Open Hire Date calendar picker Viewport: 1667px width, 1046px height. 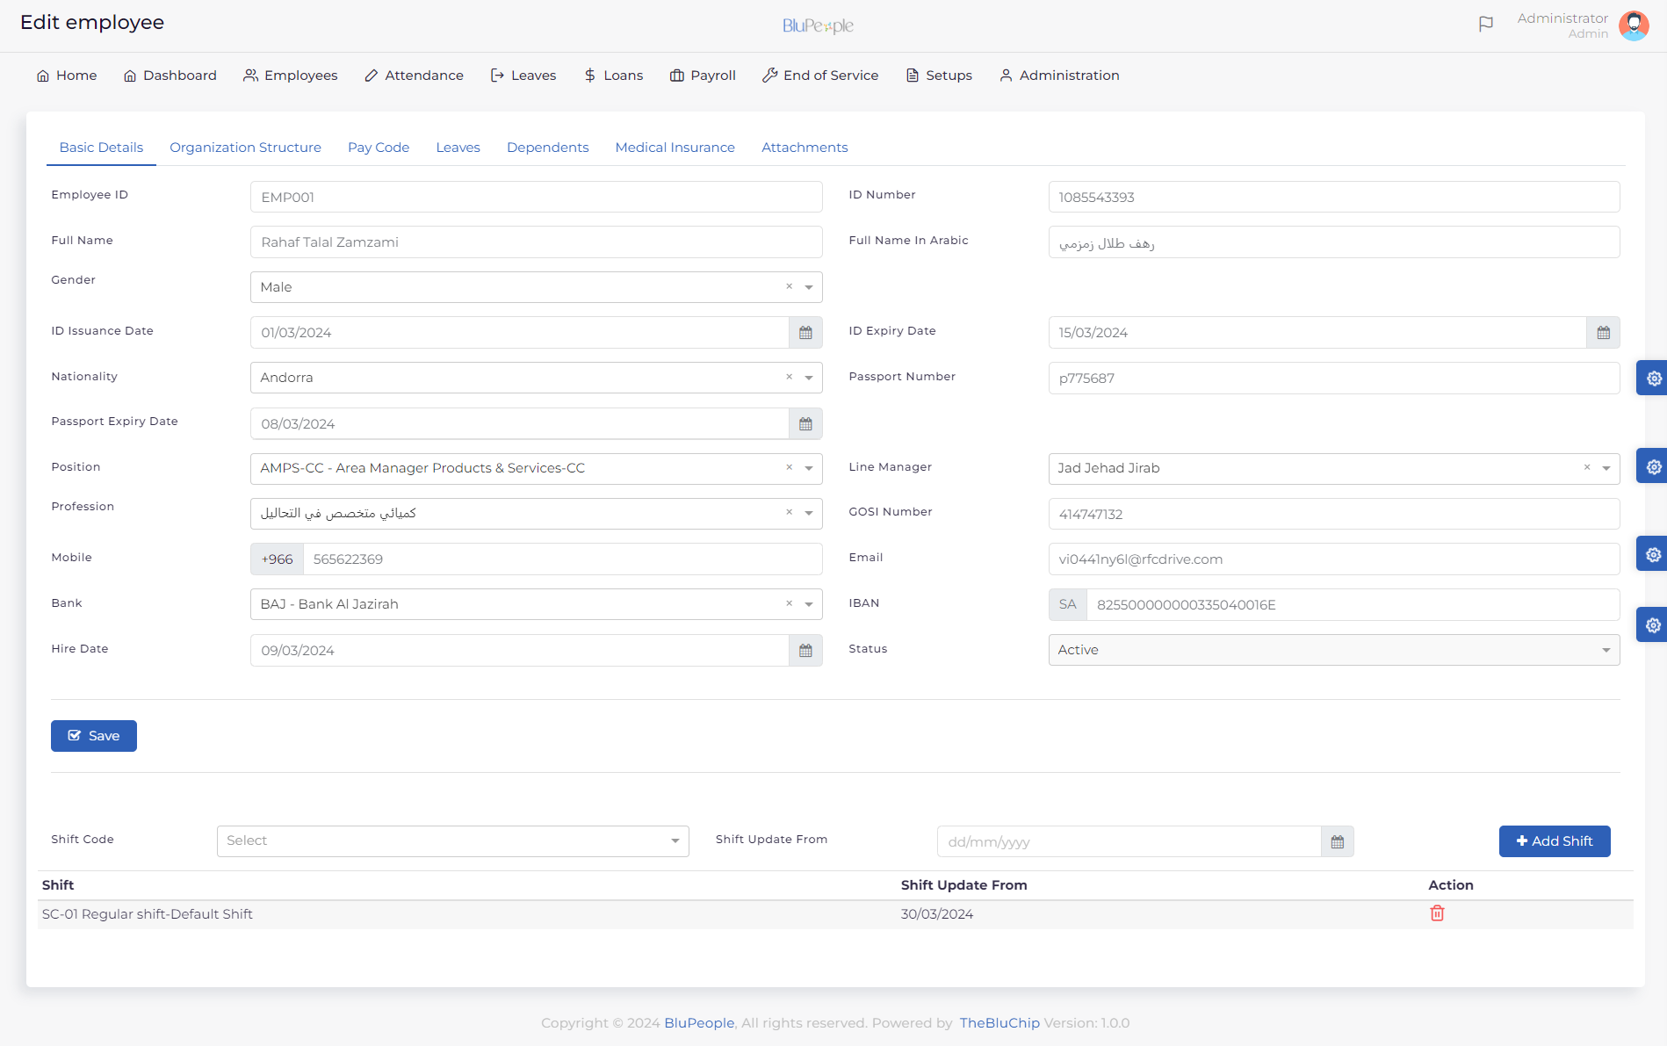(x=805, y=651)
